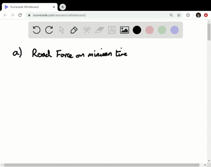The height and width of the screenshot is (167, 211).
Task: Select the eraser tool
Action: point(99,30)
